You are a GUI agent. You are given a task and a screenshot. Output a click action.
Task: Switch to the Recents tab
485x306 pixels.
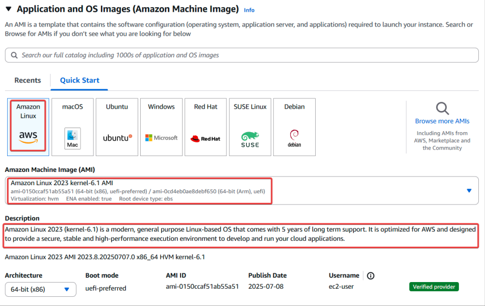point(28,81)
